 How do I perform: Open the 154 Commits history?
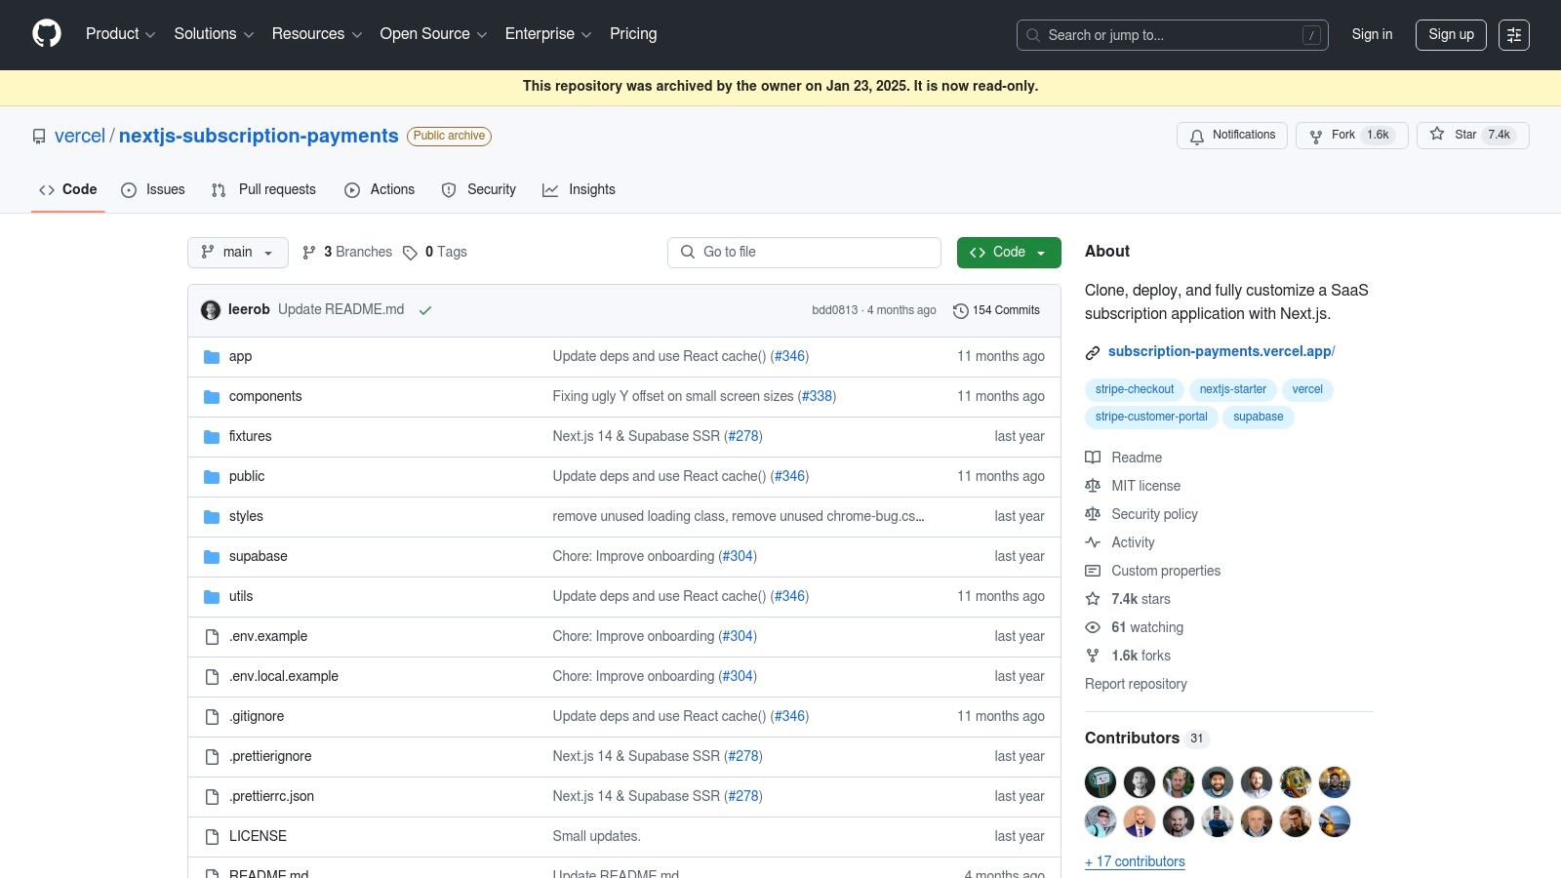(x=996, y=310)
